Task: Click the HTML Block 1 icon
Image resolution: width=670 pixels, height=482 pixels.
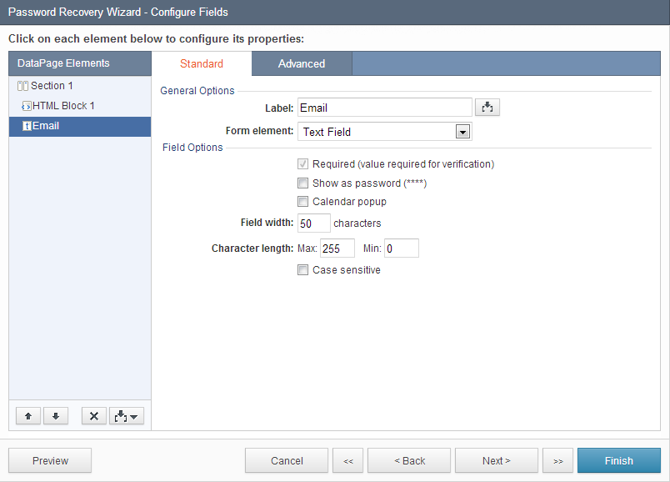Action: (x=27, y=106)
